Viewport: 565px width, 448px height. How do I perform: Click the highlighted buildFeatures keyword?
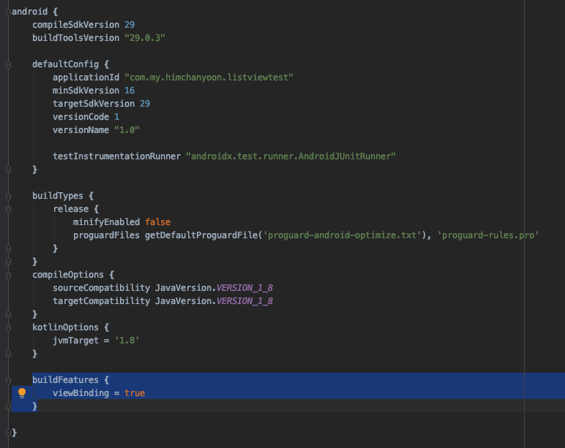66,380
